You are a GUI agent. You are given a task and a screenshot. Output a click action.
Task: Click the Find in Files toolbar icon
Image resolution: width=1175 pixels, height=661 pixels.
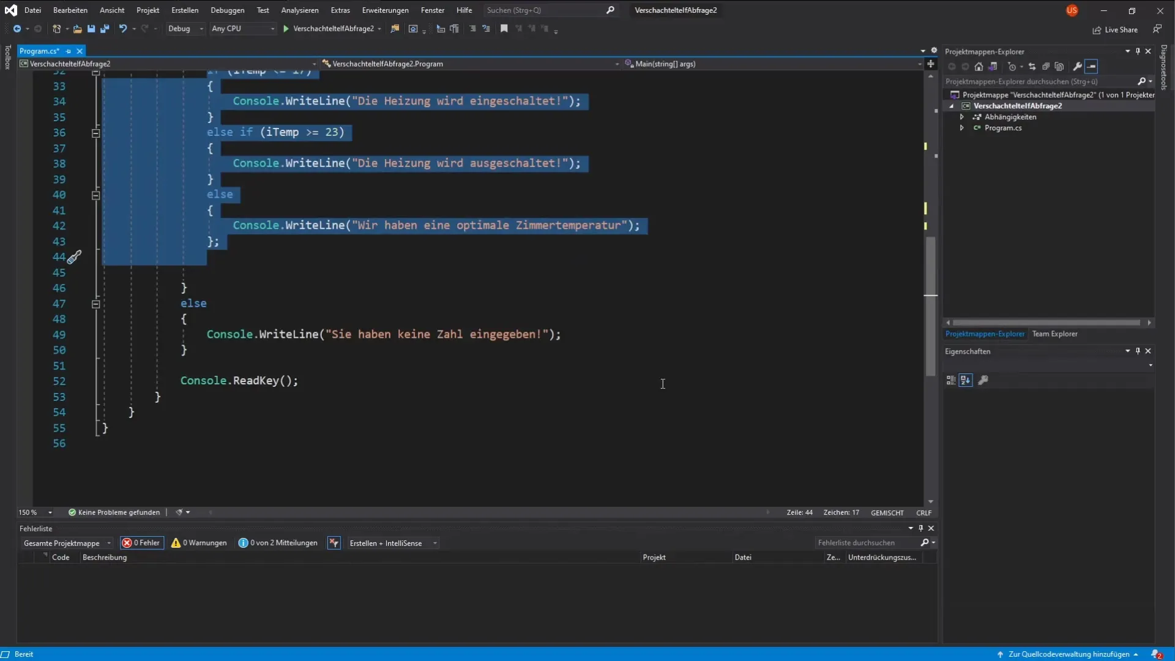tap(395, 29)
